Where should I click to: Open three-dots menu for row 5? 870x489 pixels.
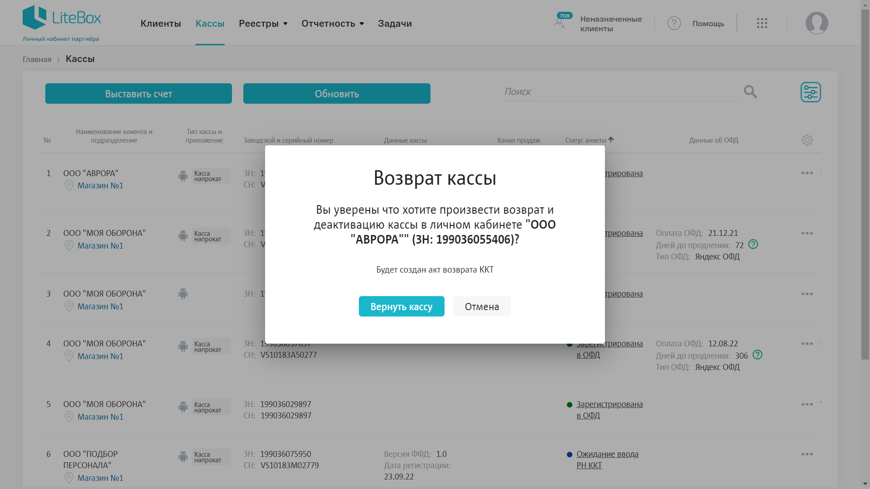click(x=807, y=404)
